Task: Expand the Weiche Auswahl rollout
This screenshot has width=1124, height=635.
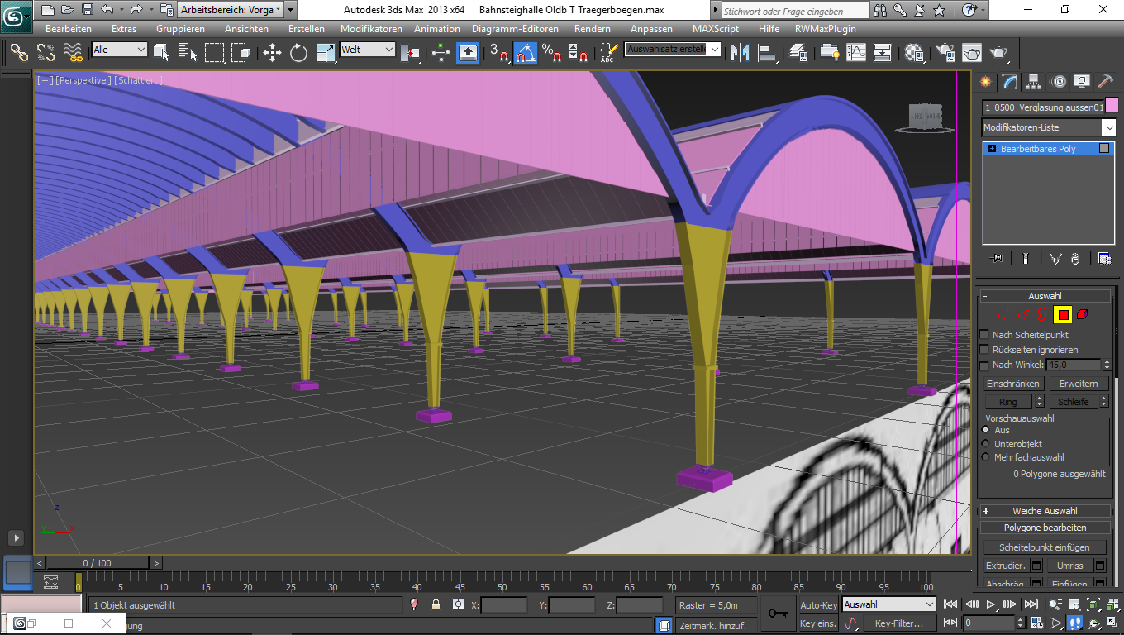Action: 1045,511
